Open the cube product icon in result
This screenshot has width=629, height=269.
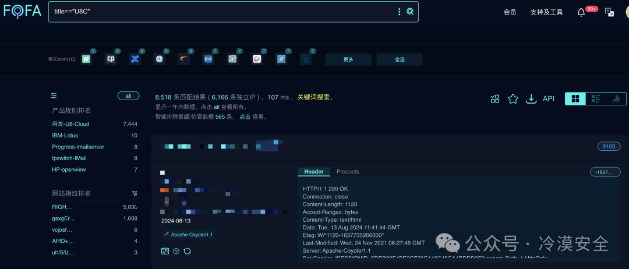[176, 251]
